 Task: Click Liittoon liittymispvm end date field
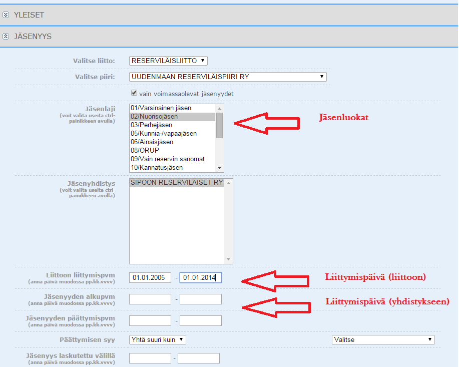tap(201, 278)
